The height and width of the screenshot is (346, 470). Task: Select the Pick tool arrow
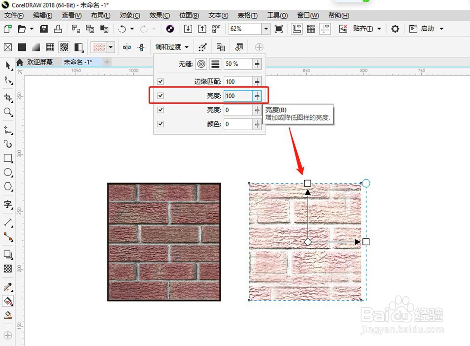pyautogui.click(x=8, y=66)
